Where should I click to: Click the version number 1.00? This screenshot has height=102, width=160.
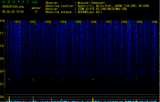coord(34,2)
